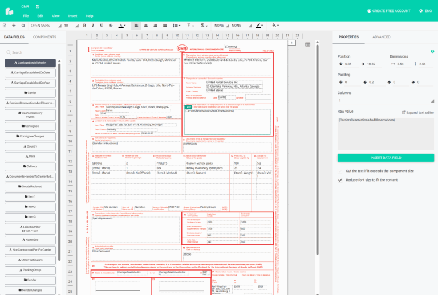Switch to the Components tab

44,37
